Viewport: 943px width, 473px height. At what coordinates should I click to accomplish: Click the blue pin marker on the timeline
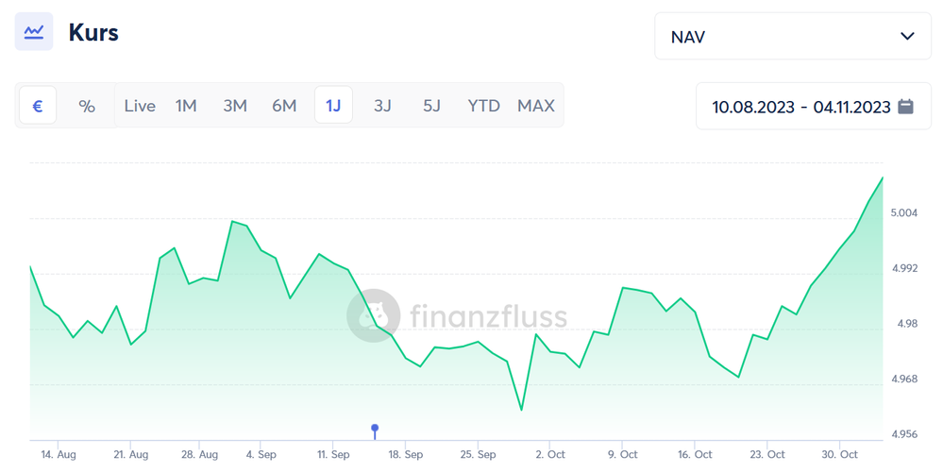[x=375, y=431]
